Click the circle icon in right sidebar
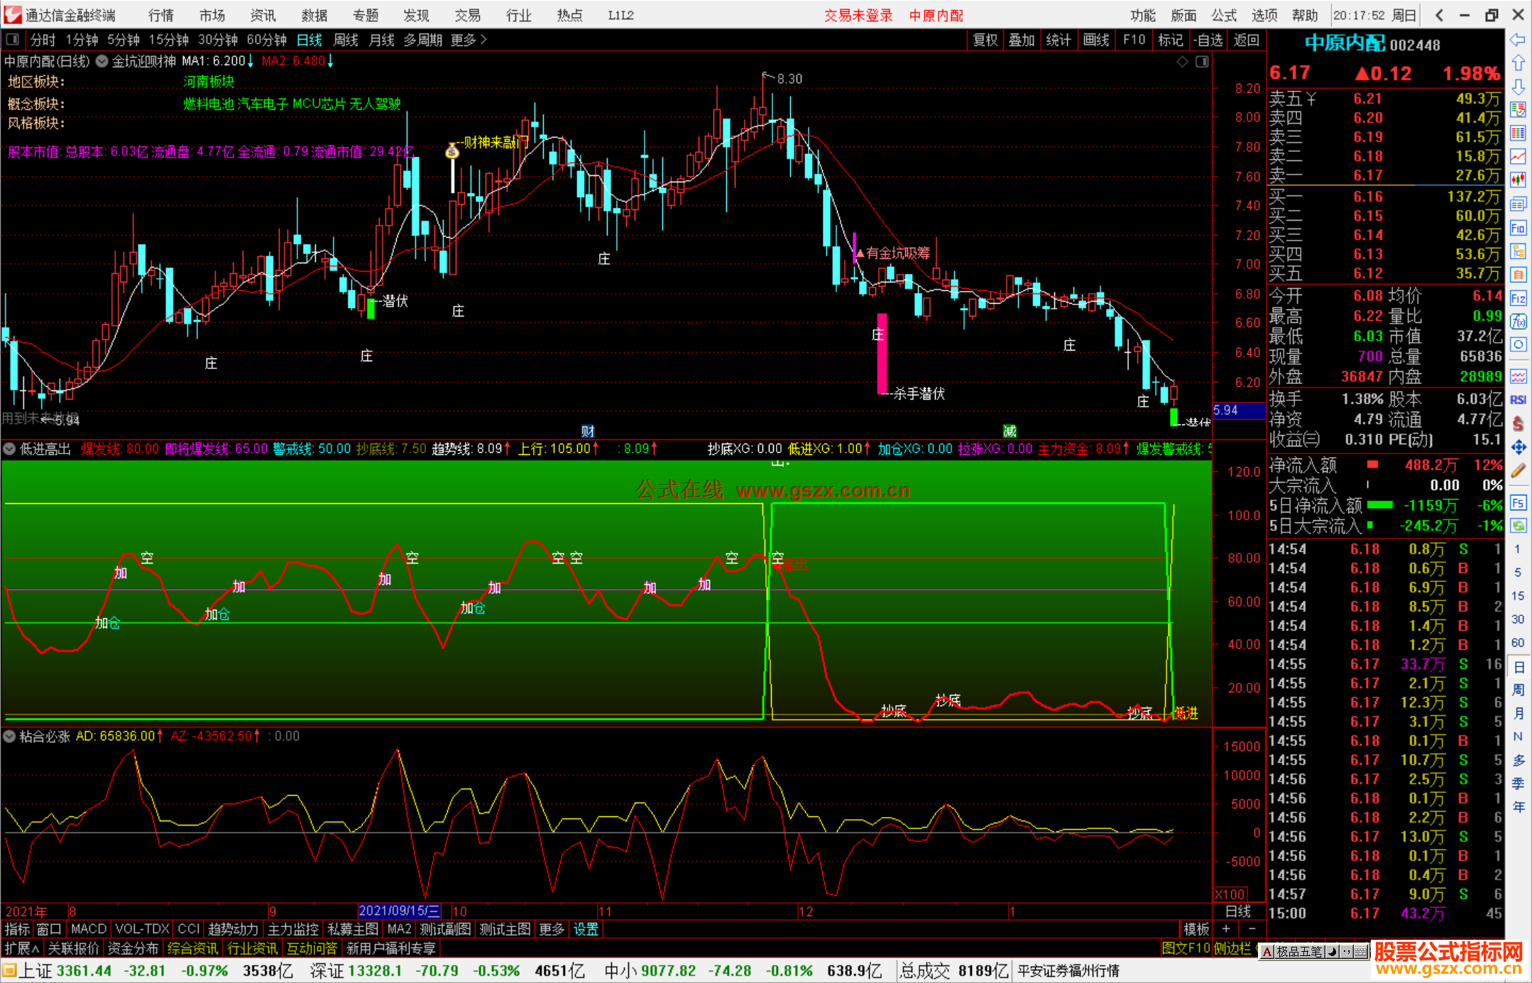This screenshot has width=1532, height=983. click(1518, 345)
